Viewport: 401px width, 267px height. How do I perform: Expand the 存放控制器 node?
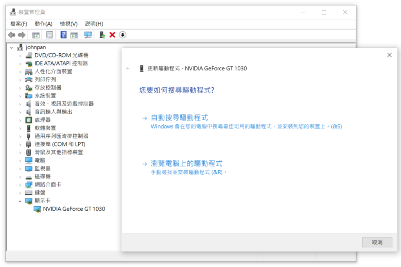coord(20,88)
